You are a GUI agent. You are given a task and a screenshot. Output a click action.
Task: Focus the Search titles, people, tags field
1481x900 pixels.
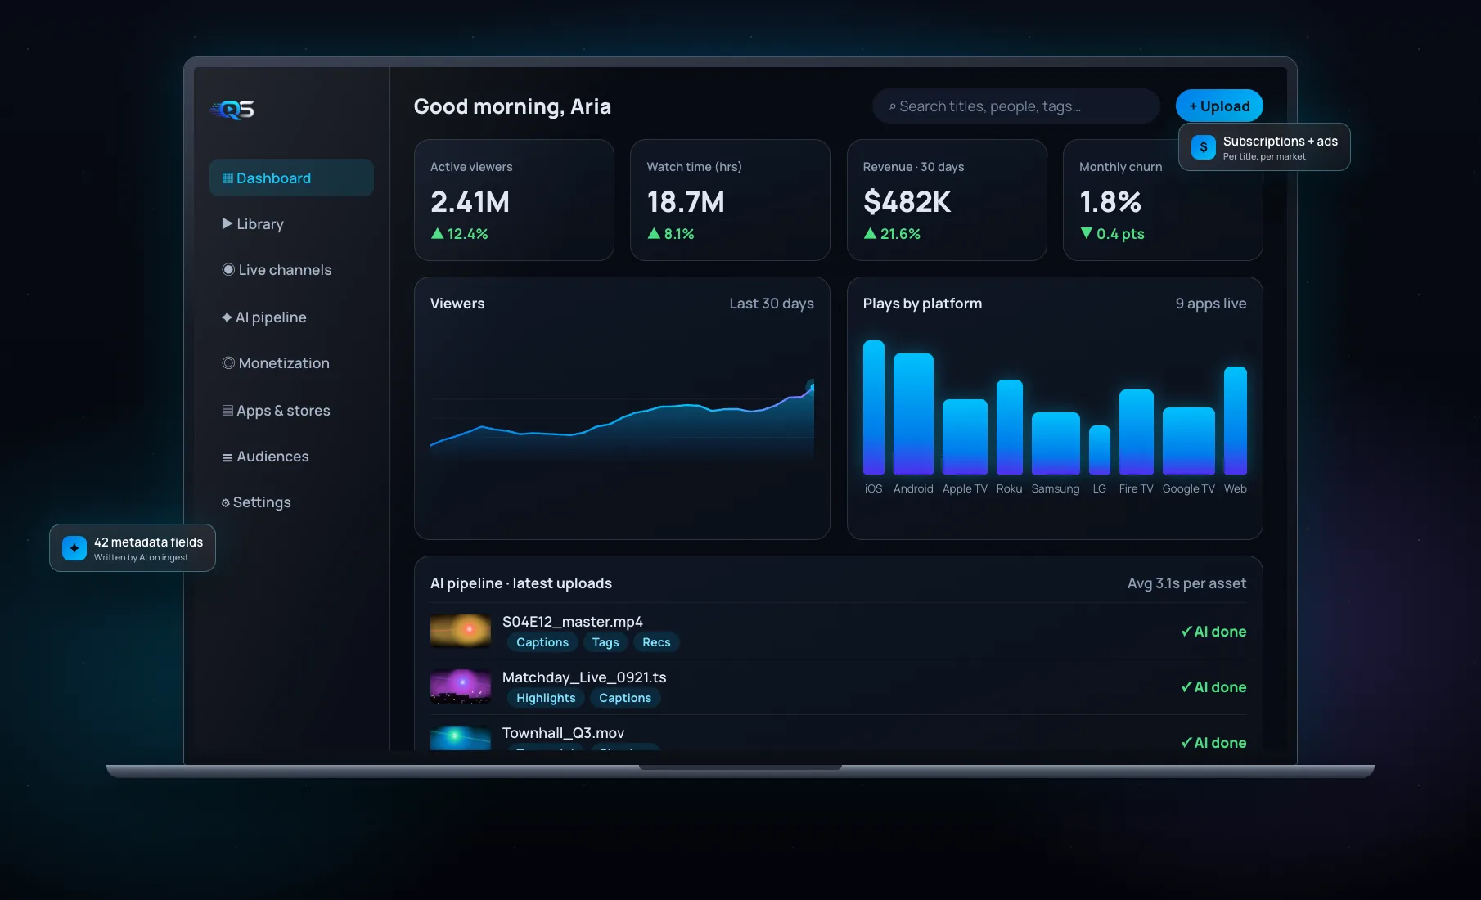[x=1016, y=106]
